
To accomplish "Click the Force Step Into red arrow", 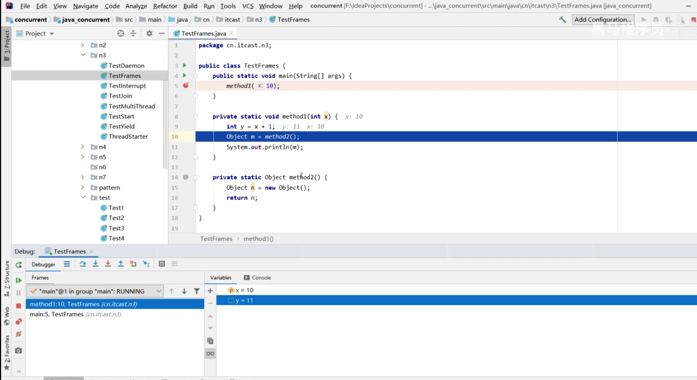I will coord(108,264).
